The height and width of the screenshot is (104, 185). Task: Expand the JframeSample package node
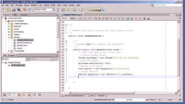tap(9, 51)
